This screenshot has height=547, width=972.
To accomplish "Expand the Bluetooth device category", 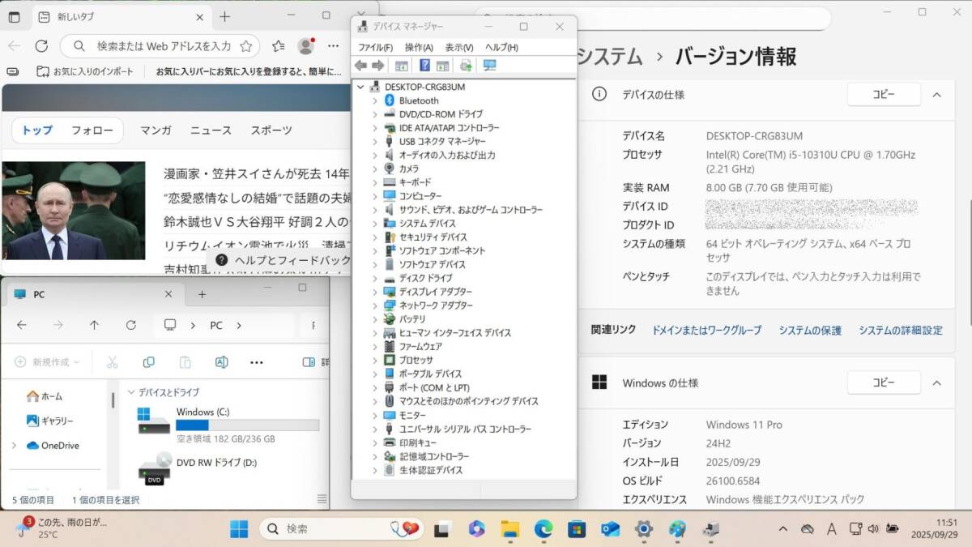I will 374,100.
